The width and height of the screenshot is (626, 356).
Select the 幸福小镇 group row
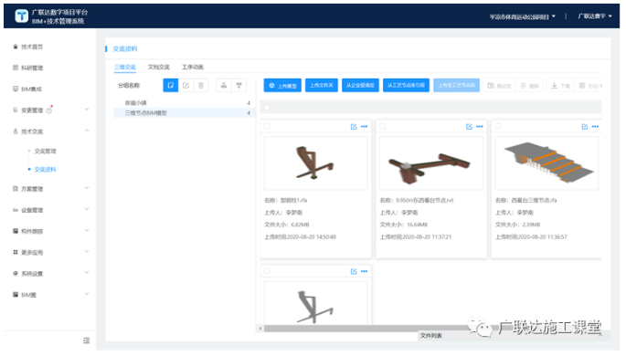click(184, 103)
